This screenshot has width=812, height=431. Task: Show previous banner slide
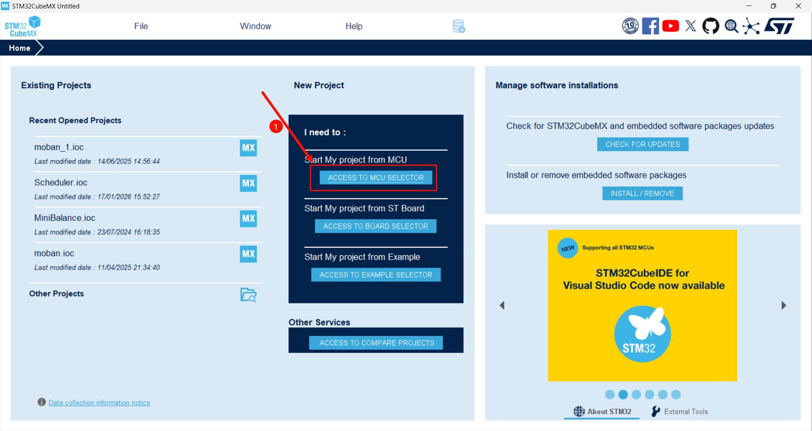point(502,305)
